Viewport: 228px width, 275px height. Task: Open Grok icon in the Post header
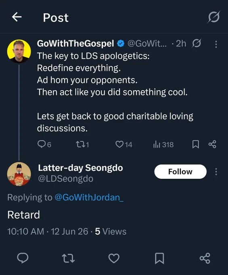pos(213,17)
